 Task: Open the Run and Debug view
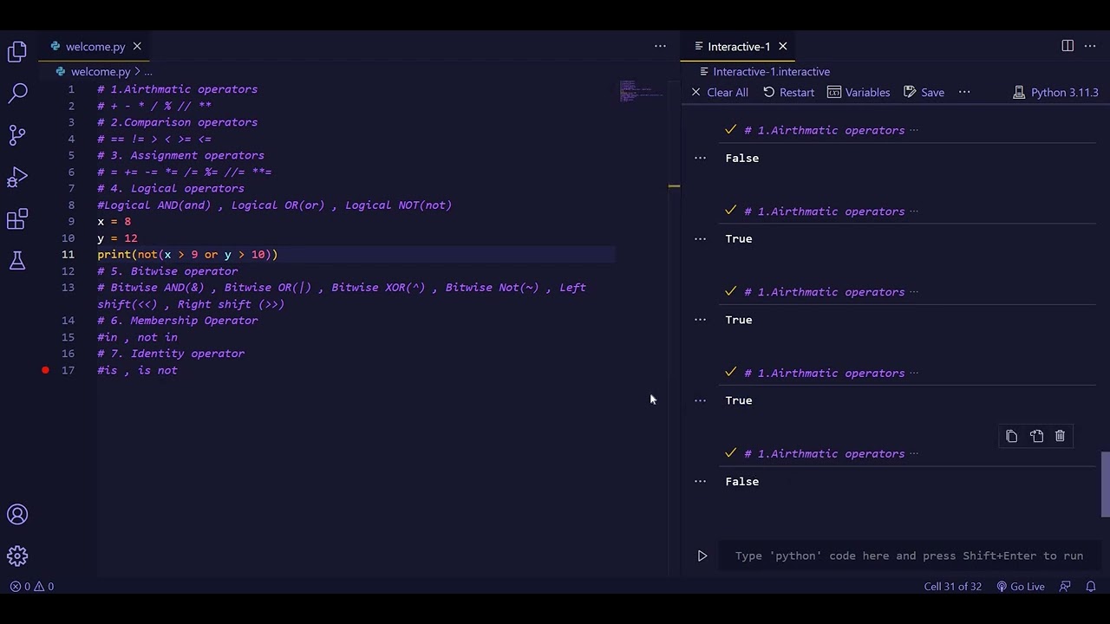[x=17, y=177]
